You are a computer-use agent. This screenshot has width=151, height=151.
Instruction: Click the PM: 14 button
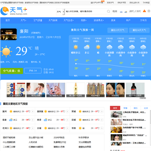33,71
